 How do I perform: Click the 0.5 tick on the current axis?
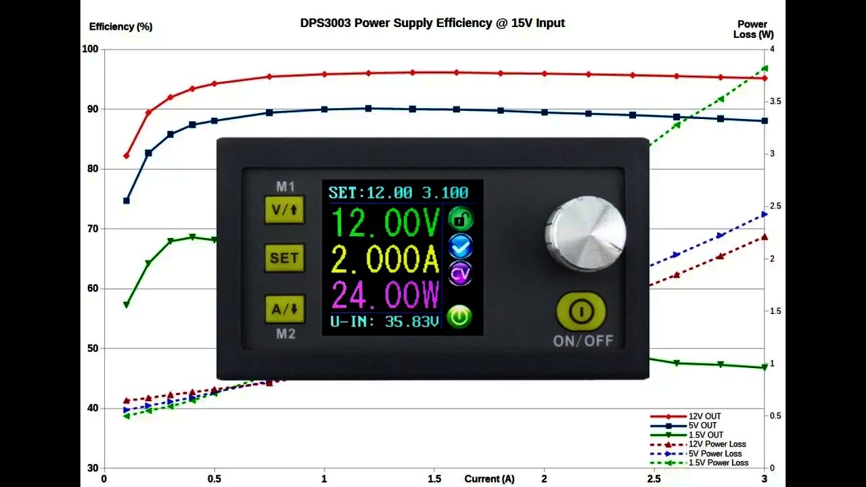[214, 479]
